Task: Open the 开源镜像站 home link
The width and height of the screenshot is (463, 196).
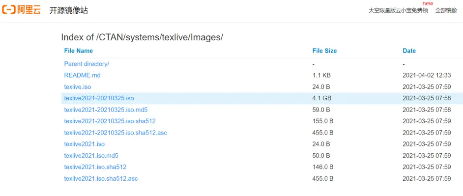Action: [68, 10]
